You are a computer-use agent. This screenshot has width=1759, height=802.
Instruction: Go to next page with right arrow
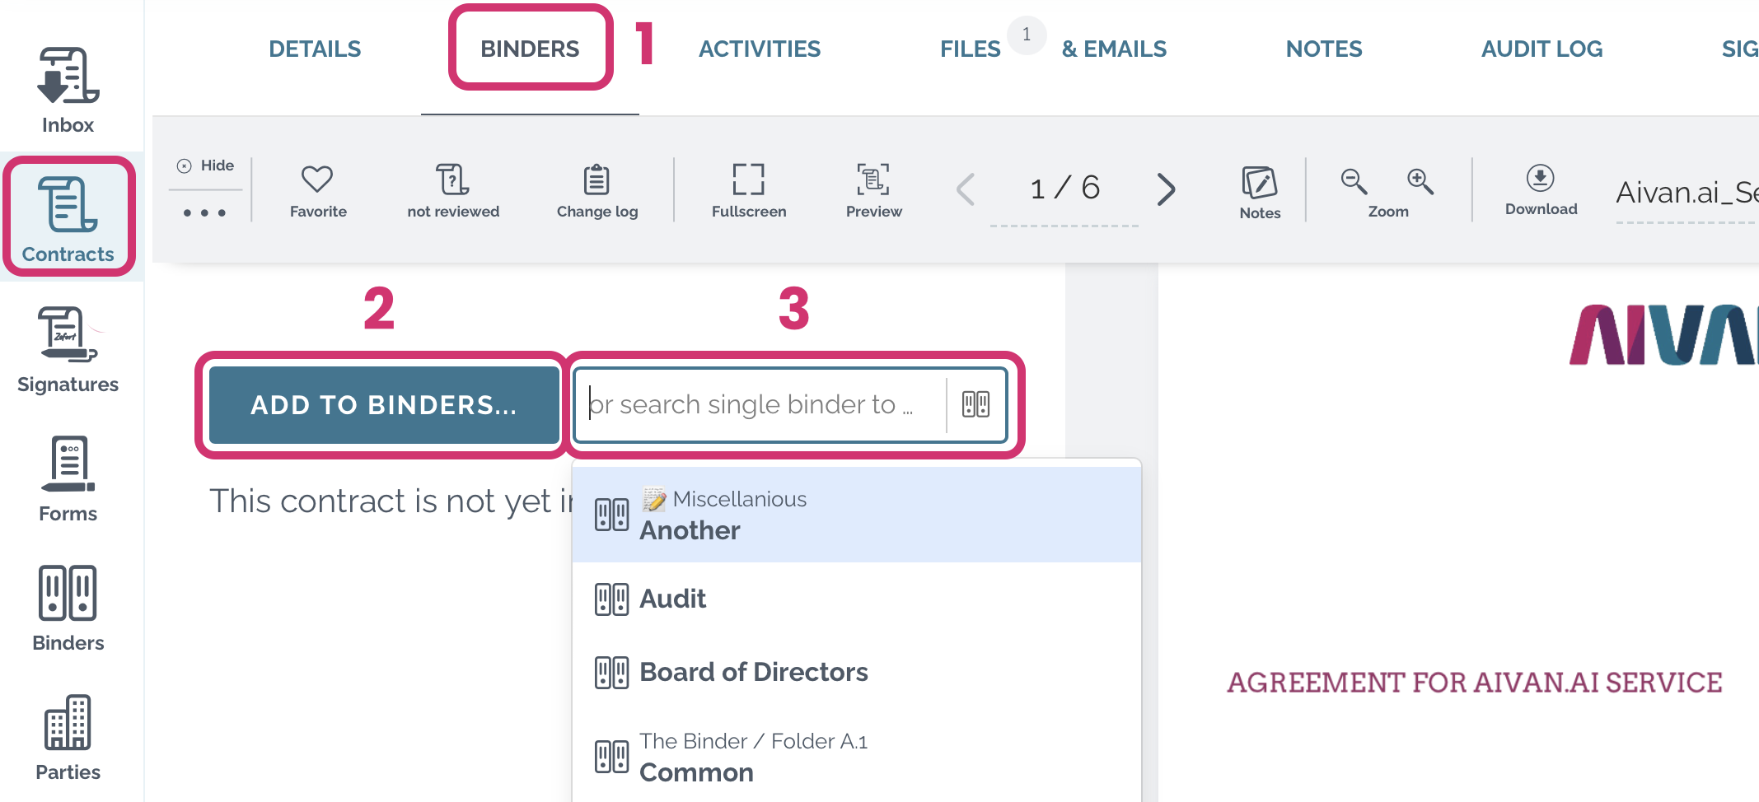[x=1165, y=189]
